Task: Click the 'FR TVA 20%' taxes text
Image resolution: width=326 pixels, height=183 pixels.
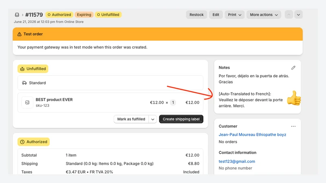Action: click(x=101, y=172)
